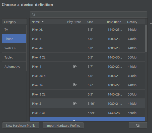Click the 1440x30... resolution cell

(x=115, y=57)
